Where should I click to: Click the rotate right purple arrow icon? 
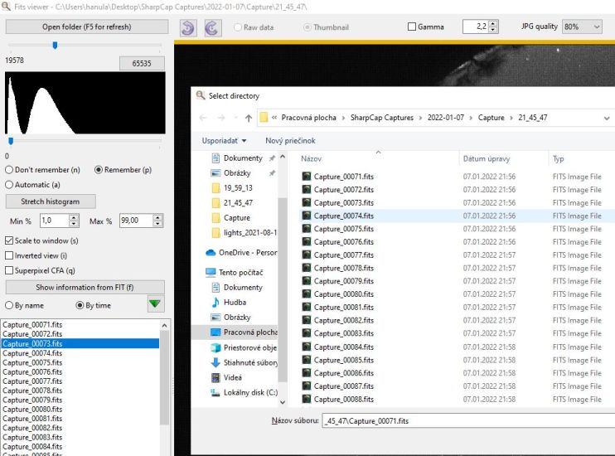point(213,27)
